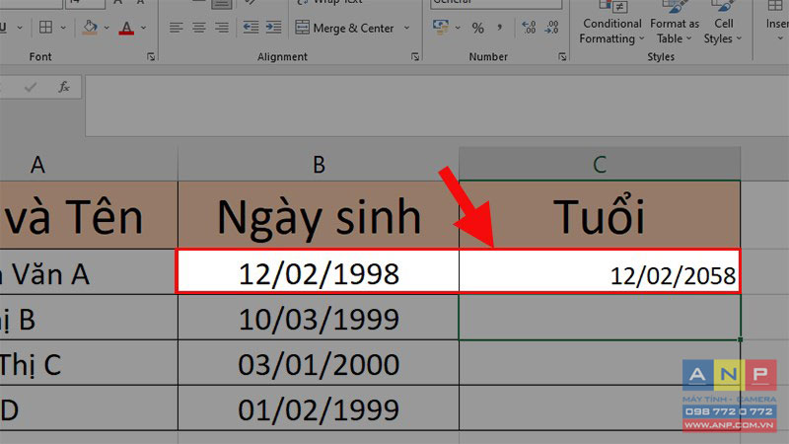Expand Font Color dropdown arrow
The image size is (789, 444).
click(143, 28)
